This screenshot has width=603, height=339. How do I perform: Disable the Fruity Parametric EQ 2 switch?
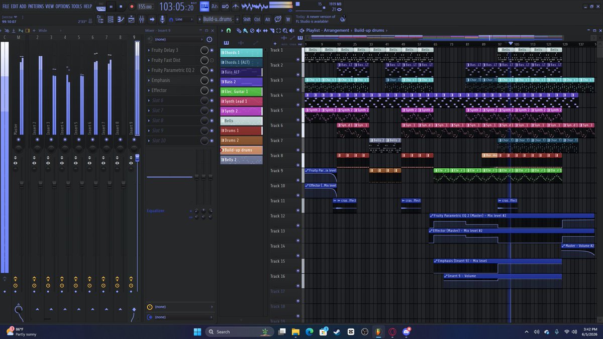212,70
